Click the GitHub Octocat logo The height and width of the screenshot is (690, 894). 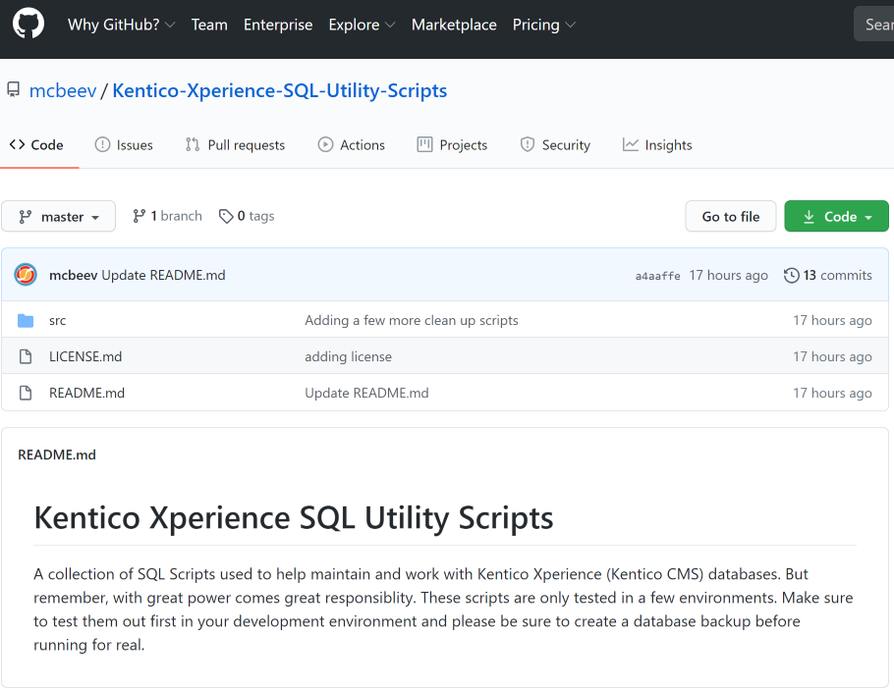click(28, 24)
